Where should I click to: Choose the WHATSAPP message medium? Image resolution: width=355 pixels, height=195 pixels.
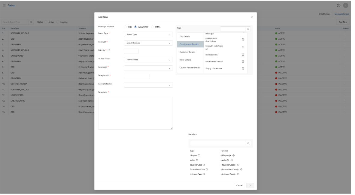tap(136, 27)
